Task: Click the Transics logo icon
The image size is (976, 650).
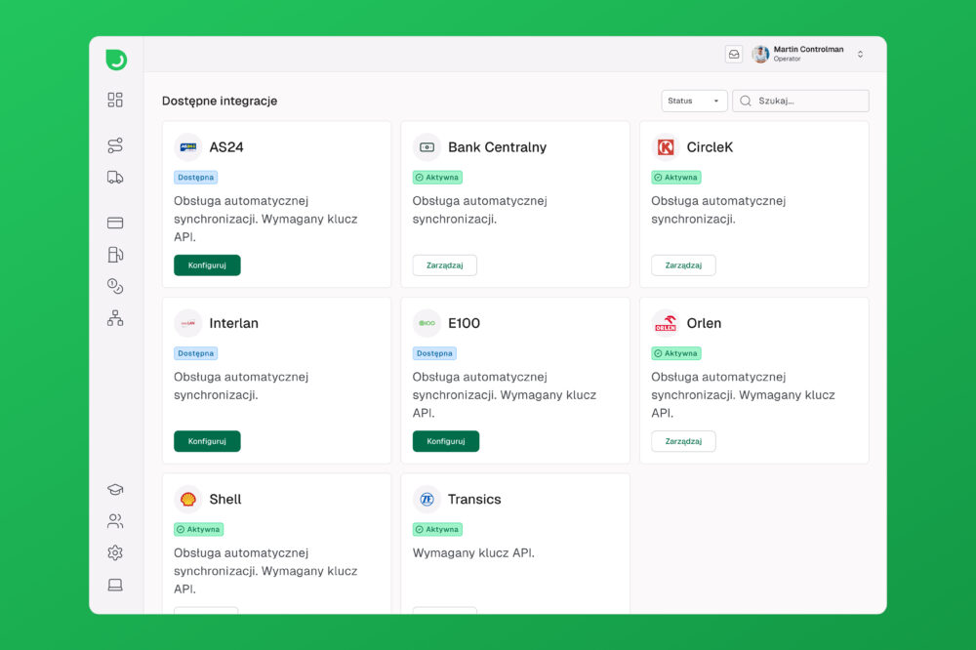Action: tap(427, 500)
